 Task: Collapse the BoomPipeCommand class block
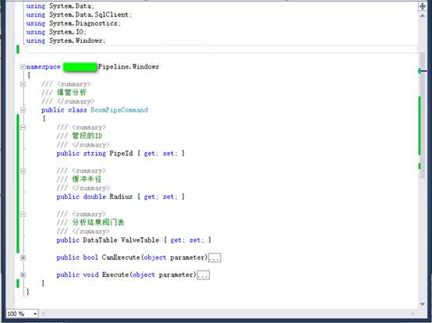click(x=23, y=110)
